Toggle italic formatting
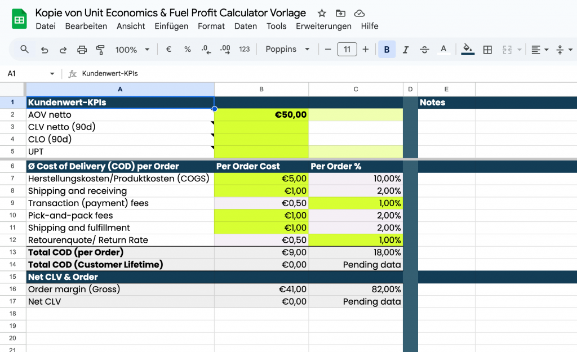Screen dimensions: 577x352 406,50
